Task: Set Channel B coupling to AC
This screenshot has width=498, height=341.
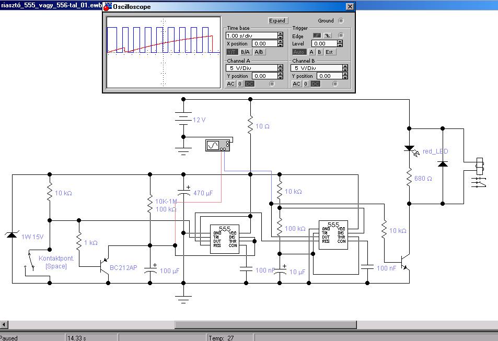Action: (297, 84)
